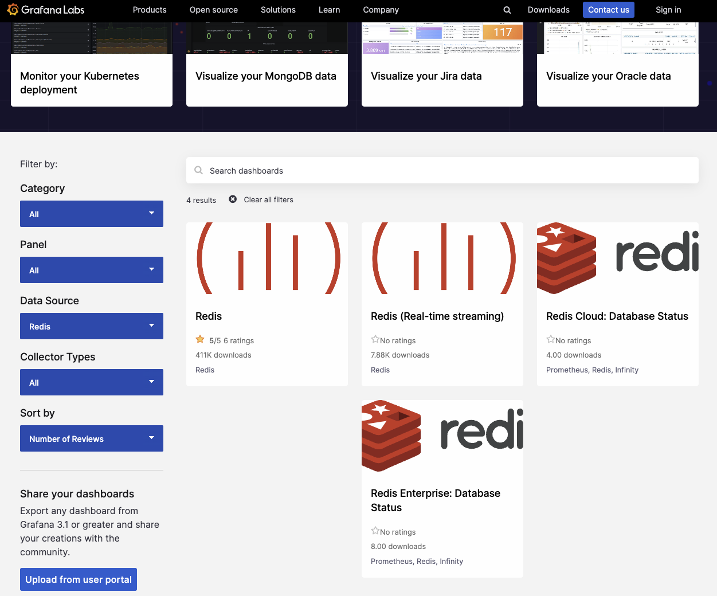The height and width of the screenshot is (596, 717).
Task: Open the site search magnifier icon
Action: click(507, 10)
